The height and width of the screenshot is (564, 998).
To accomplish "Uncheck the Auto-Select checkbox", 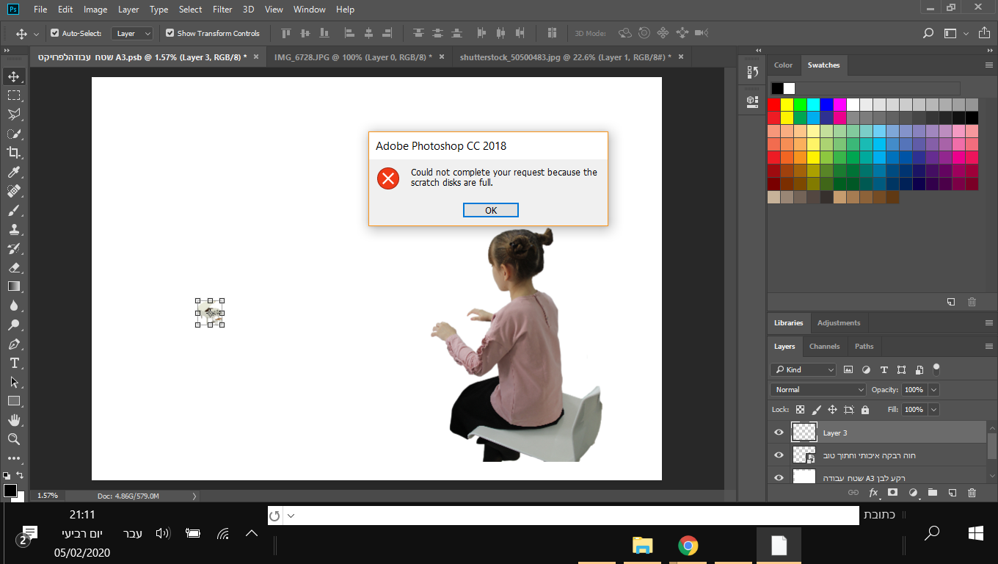I will tap(55, 33).
